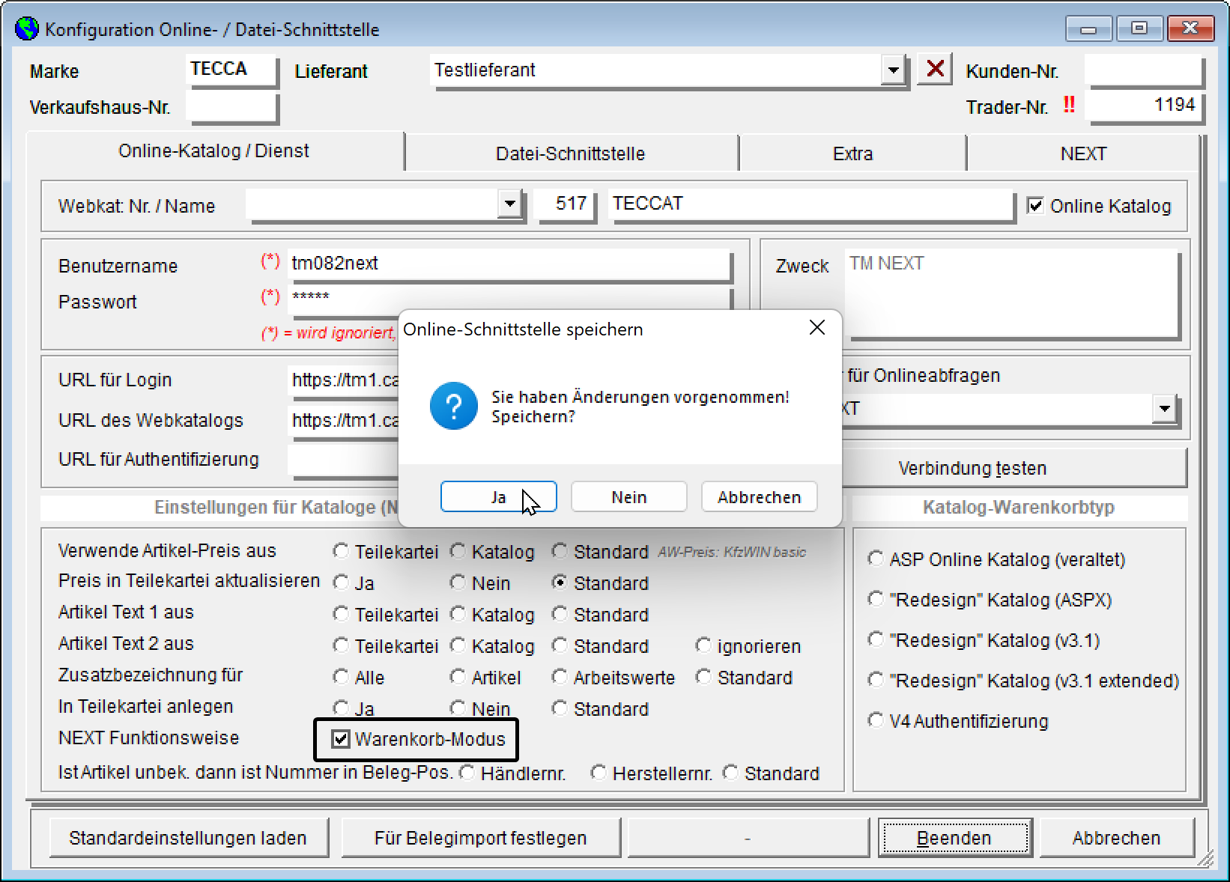1230x882 pixels.
Task: Click the Passwort input field
Action: point(509,298)
